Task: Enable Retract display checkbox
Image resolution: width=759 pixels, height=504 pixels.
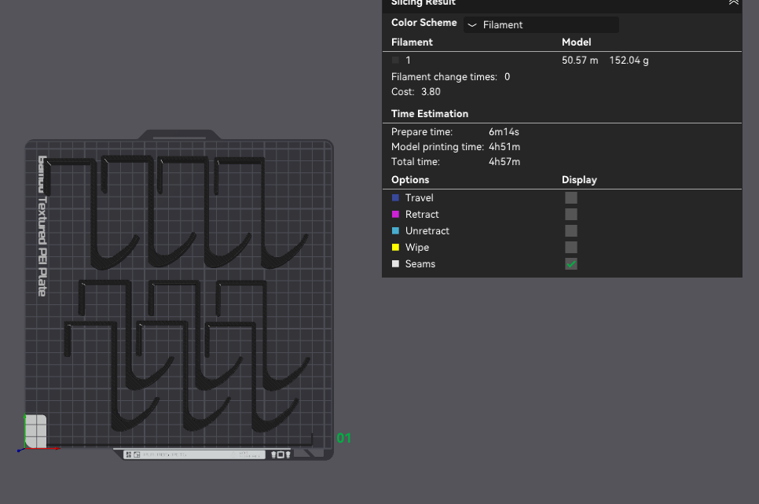Action: pos(571,214)
